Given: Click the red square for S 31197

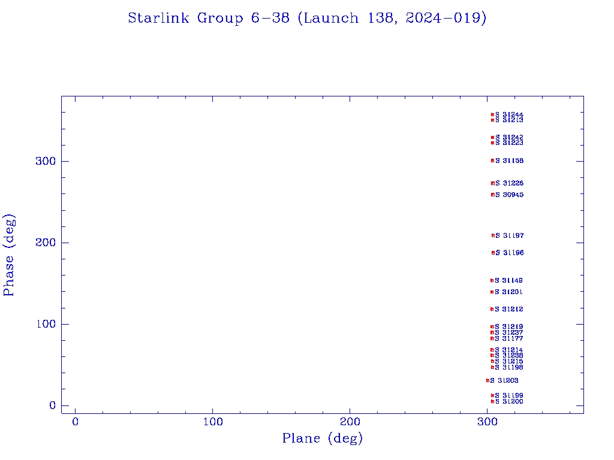Looking at the screenshot, I should pyautogui.click(x=493, y=235).
